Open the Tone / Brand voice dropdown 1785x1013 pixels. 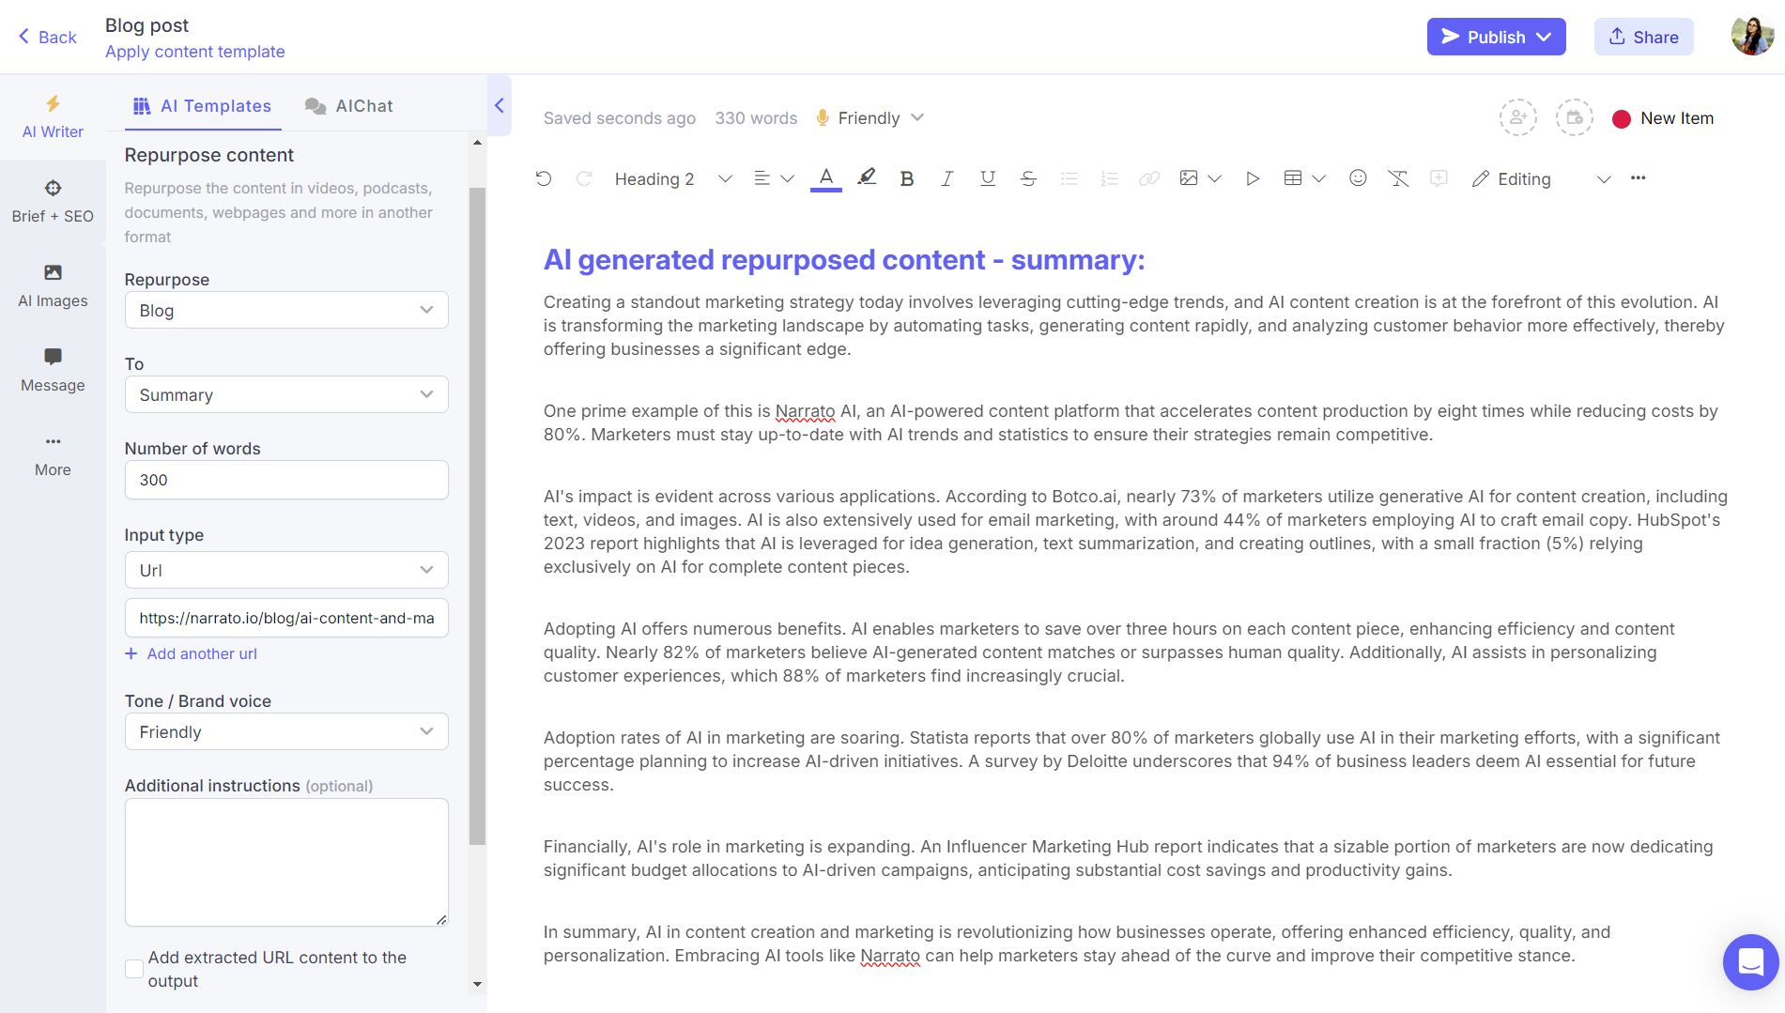click(285, 731)
